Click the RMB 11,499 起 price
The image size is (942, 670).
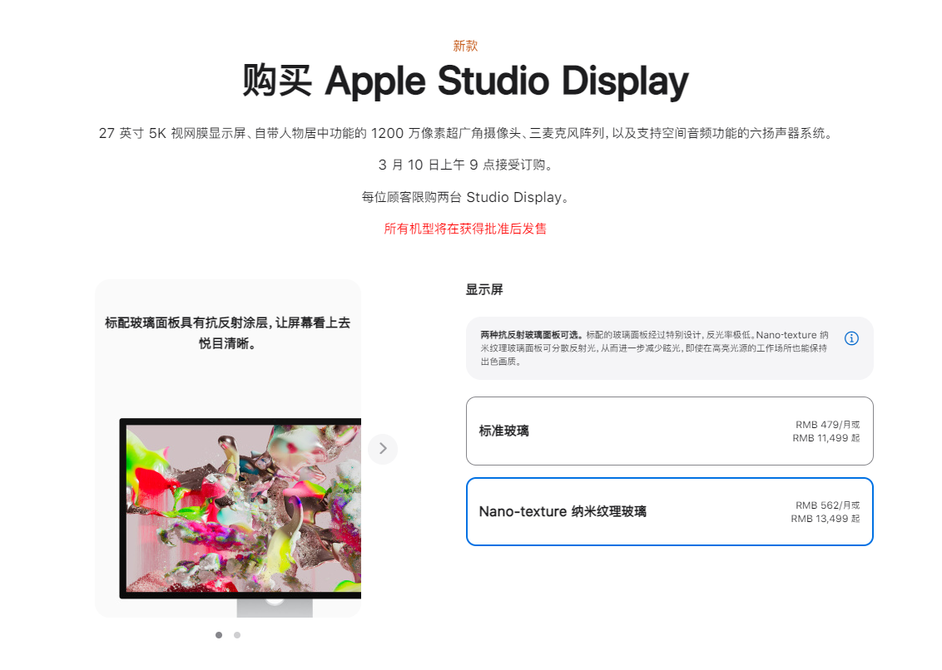(826, 438)
